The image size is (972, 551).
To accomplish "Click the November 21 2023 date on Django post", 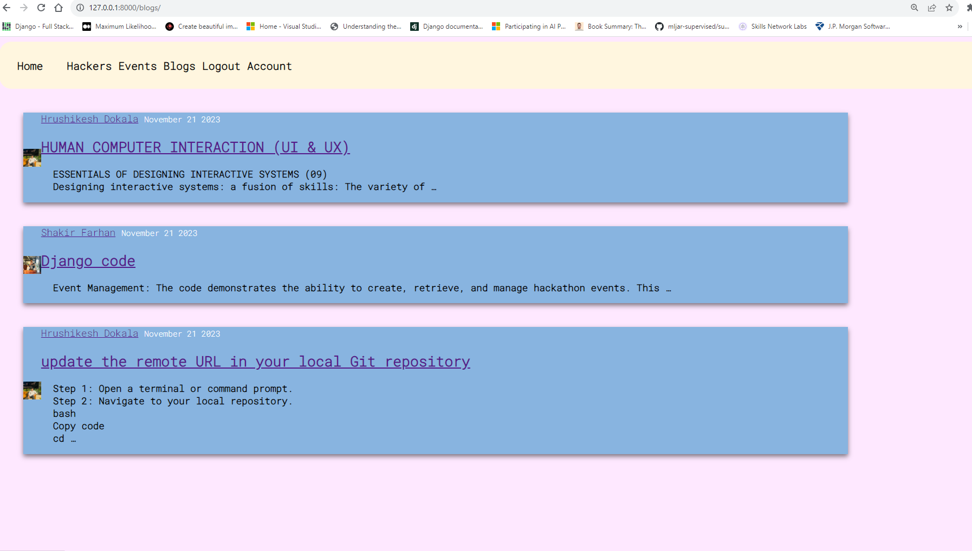I will (159, 233).
